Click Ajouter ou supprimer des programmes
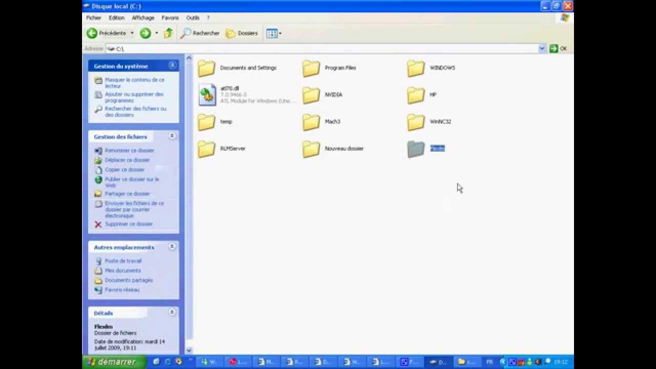This screenshot has height=369, width=656. coord(134,97)
